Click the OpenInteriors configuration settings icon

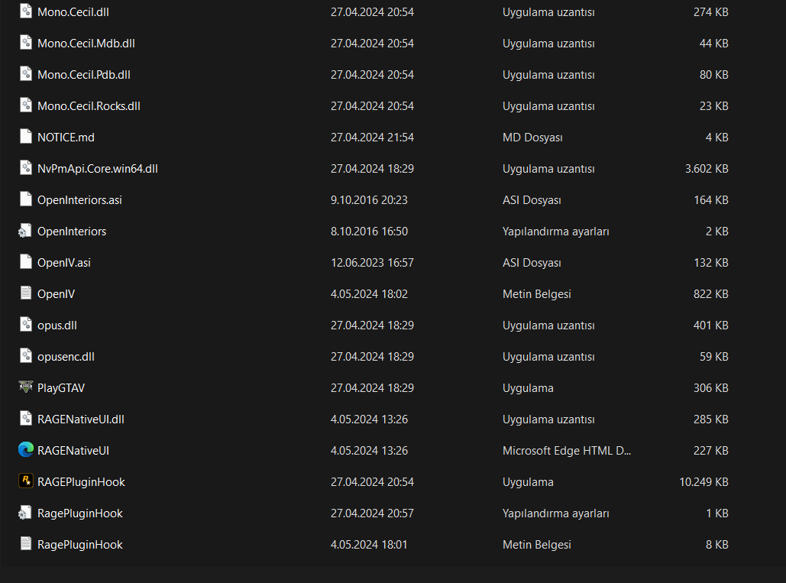pos(25,231)
